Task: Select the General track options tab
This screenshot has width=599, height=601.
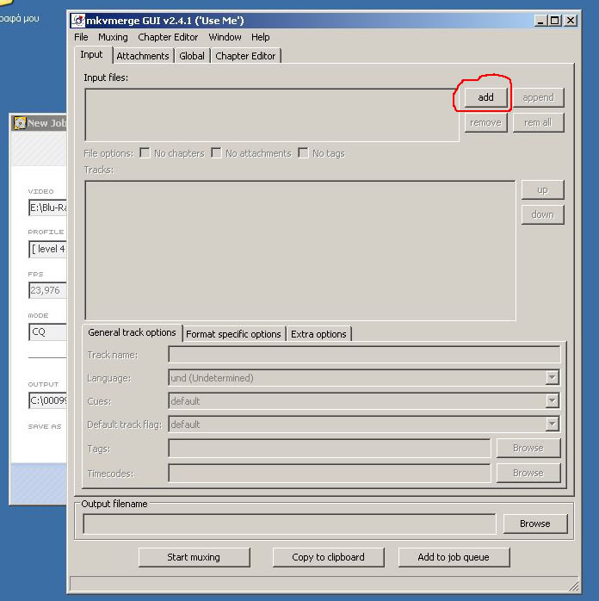Action: pos(132,332)
